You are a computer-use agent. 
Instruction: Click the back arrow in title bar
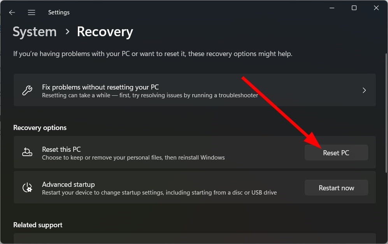12,12
